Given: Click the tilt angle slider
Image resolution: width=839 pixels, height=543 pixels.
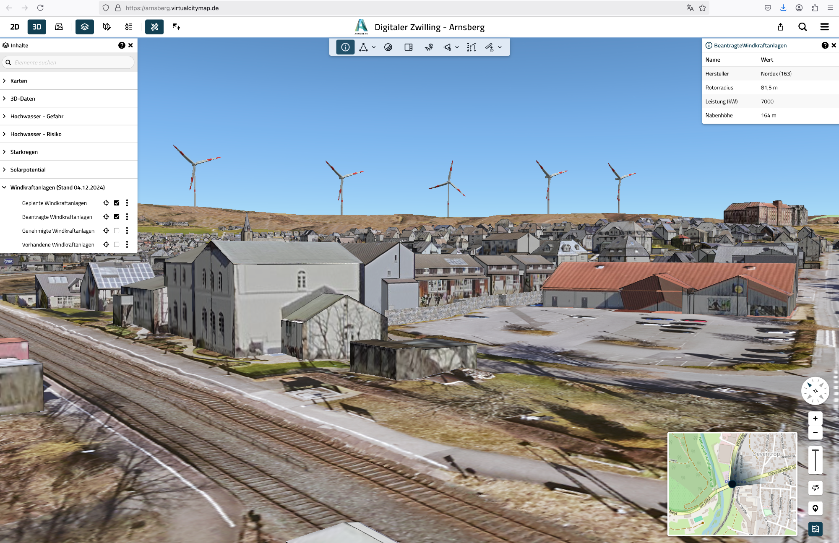Looking at the screenshot, I should point(815,460).
